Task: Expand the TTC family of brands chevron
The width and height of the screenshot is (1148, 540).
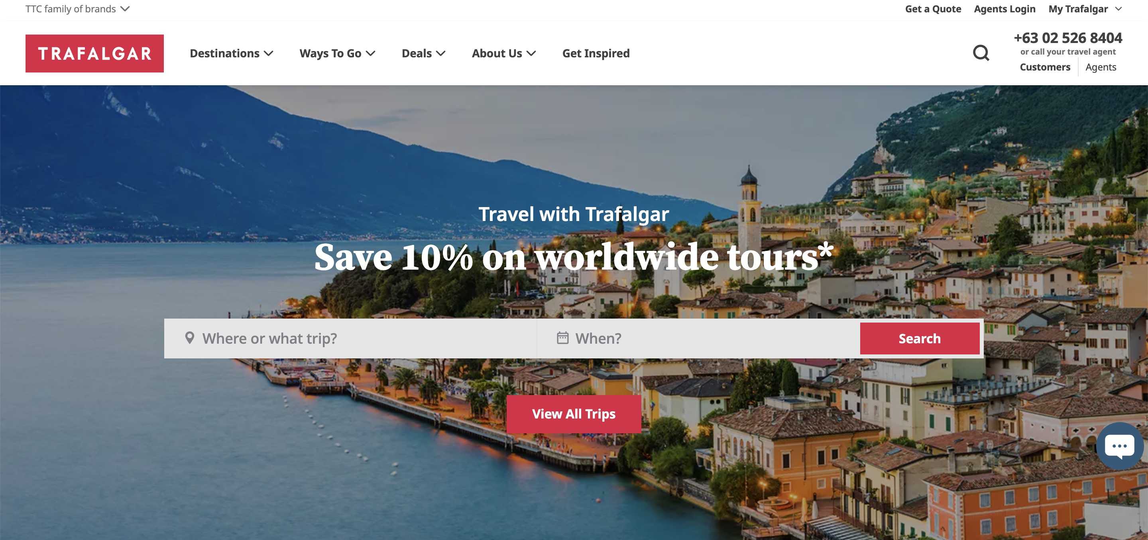Action: tap(125, 9)
